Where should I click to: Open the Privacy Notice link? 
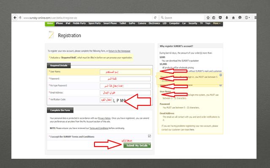(x=104, y=118)
